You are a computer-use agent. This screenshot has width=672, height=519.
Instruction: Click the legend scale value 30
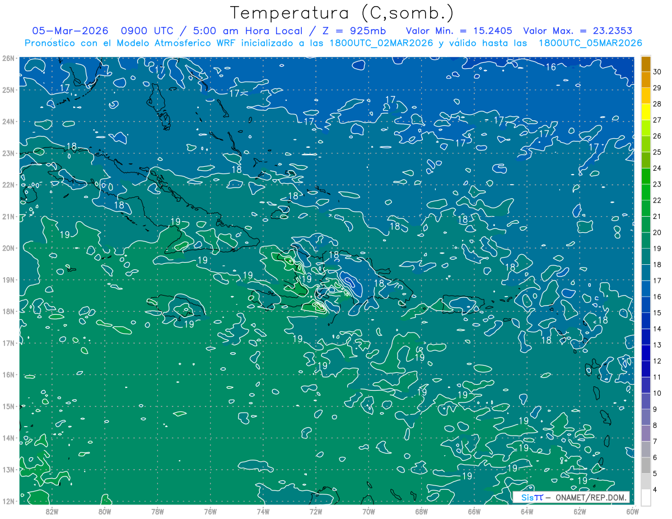pyautogui.click(x=657, y=71)
